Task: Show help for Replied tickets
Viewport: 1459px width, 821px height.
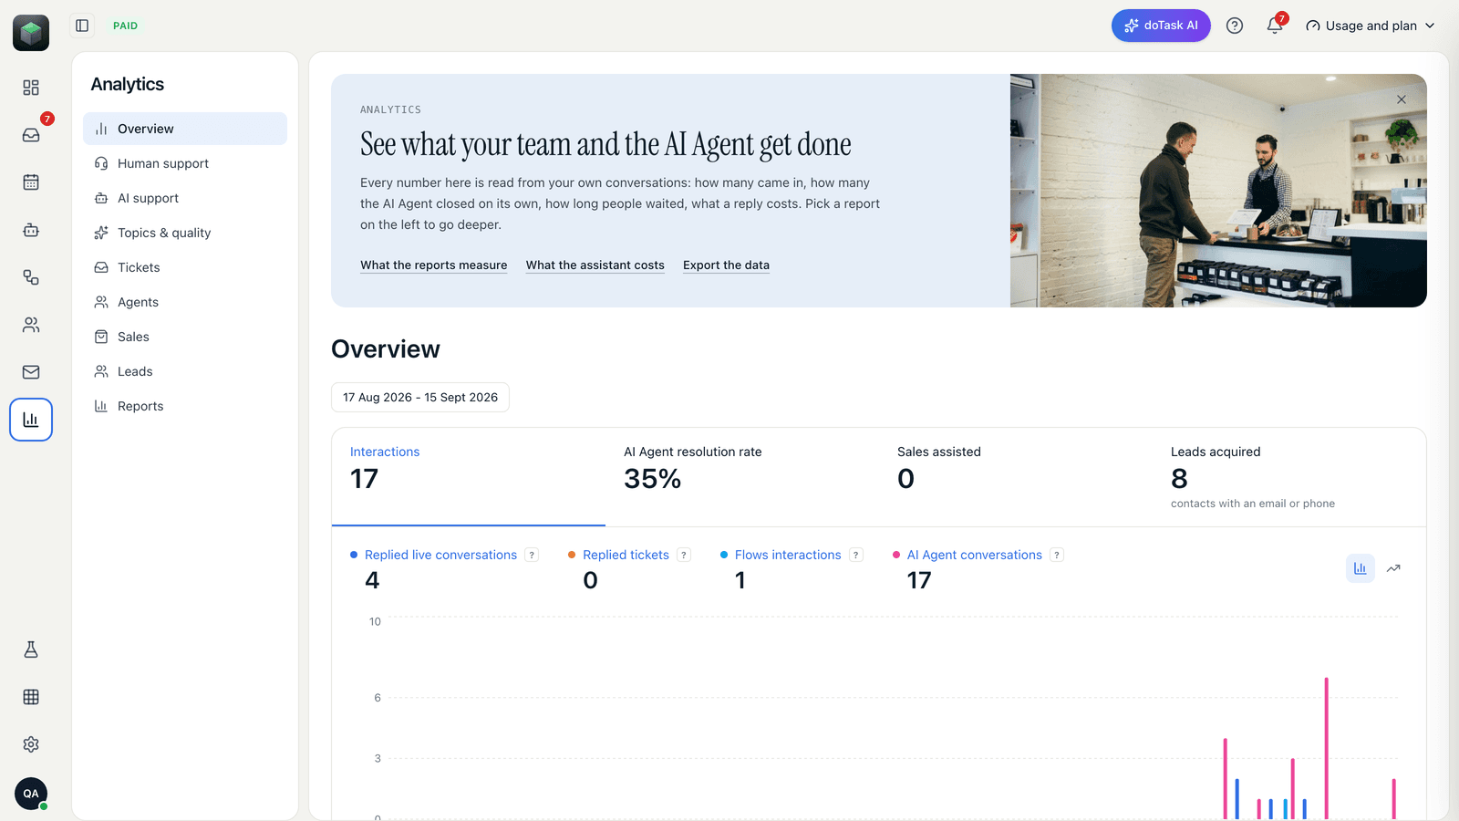Action: [x=684, y=555]
